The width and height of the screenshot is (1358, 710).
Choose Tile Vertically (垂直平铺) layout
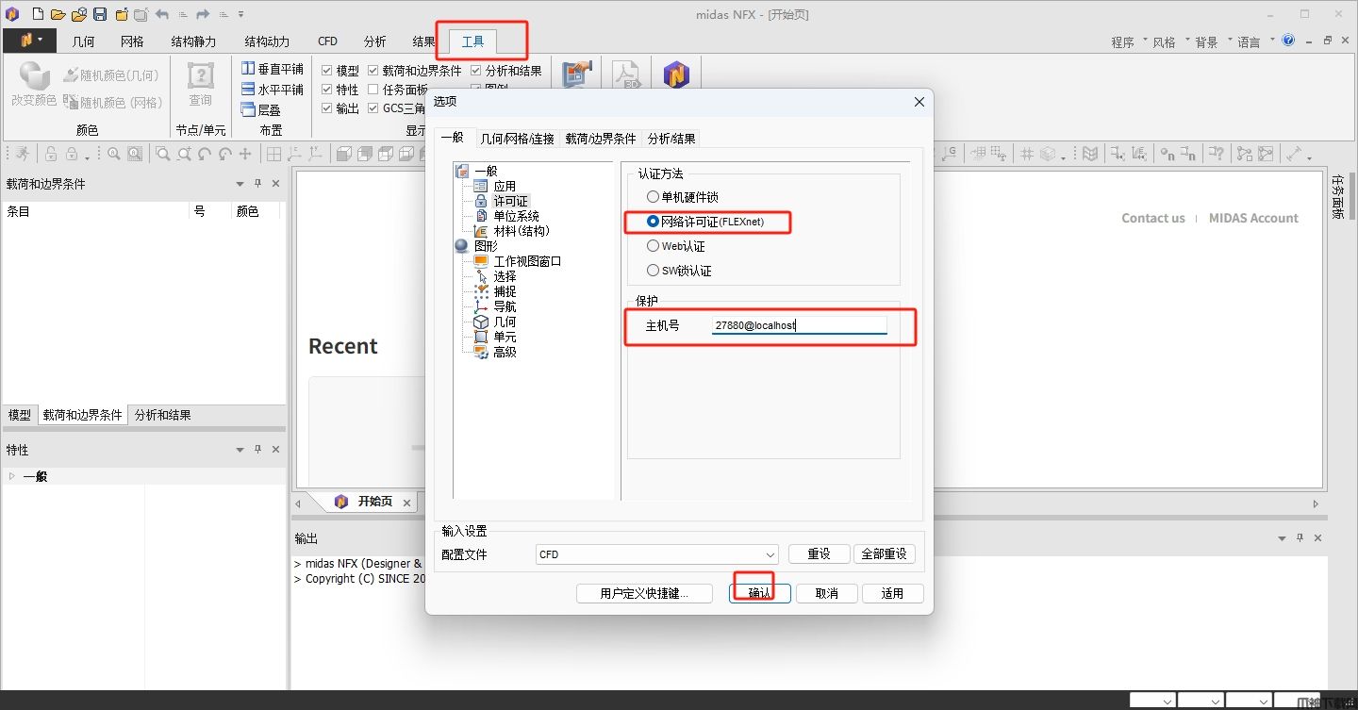click(272, 69)
